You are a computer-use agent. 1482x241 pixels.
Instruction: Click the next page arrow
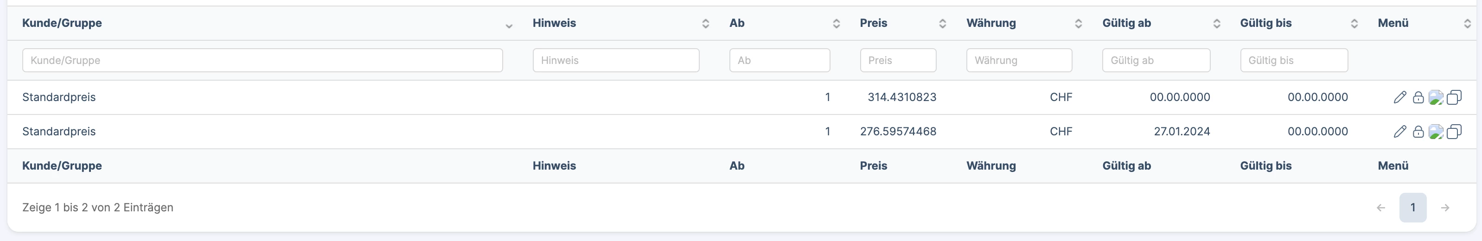(x=1444, y=208)
